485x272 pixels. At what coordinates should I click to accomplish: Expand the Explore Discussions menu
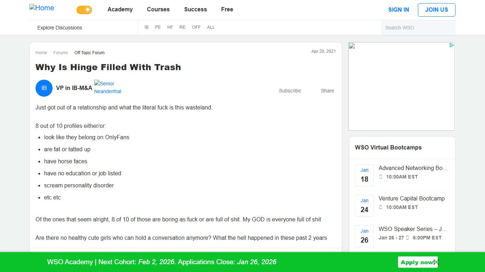59,27
